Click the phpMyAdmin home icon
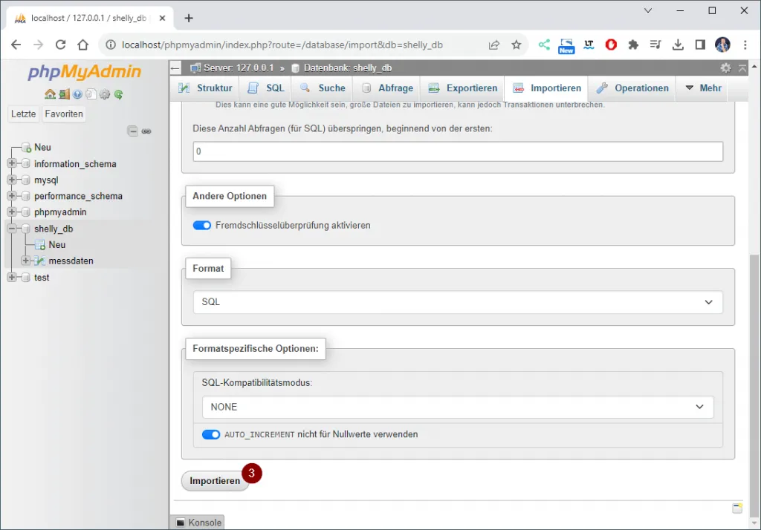Image resolution: width=761 pixels, height=530 pixels. pyautogui.click(x=50, y=94)
